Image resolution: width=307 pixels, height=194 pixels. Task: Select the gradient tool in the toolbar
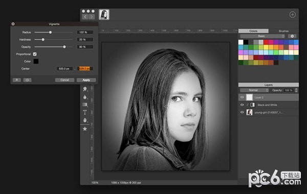pyautogui.click(x=85, y=105)
